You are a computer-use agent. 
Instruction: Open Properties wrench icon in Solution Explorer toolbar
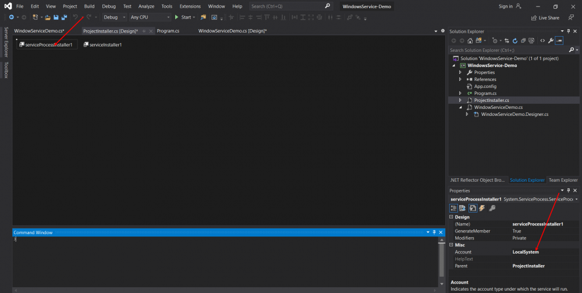[551, 41]
